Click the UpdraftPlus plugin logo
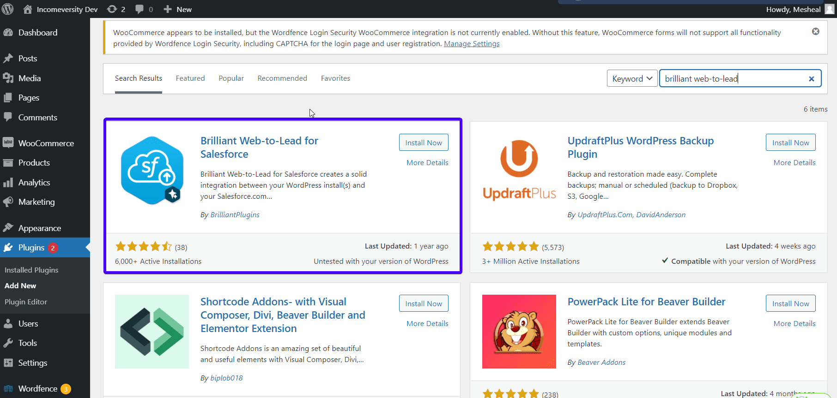Image resolution: width=837 pixels, height=398 pixels. pyautogui.click(x=519, y=170)
